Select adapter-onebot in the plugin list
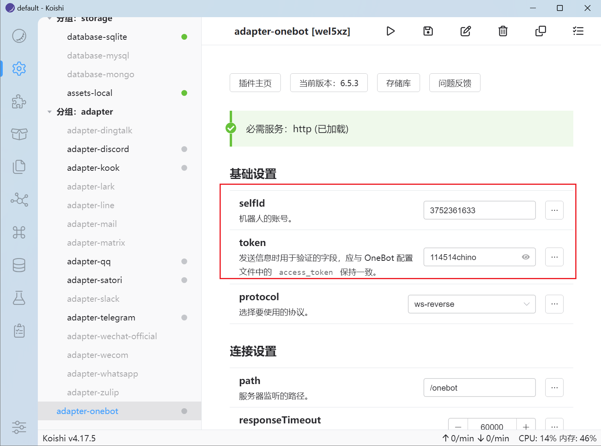This screenshot has height=446, width=601. 120,411
